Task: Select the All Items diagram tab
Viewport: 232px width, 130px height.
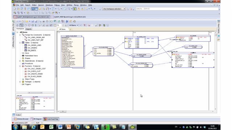Action: [62, 29]
